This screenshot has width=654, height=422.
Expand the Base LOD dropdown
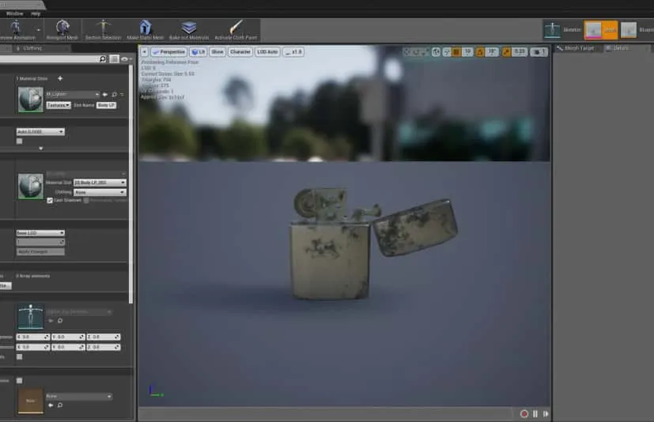pos(40,233)
